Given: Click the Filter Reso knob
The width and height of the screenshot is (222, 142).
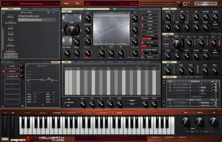Looking at the screenshot, I should pyautogui.click(x=189, y=42).
